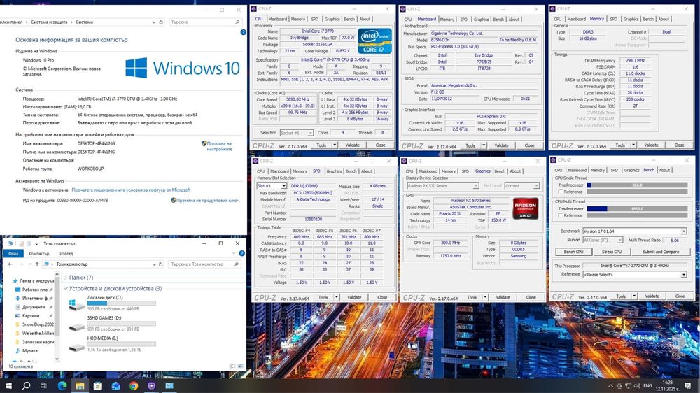Open help in the File Explorer ribbon
This screenshot has width=700, height=393.
click(241, 253)
